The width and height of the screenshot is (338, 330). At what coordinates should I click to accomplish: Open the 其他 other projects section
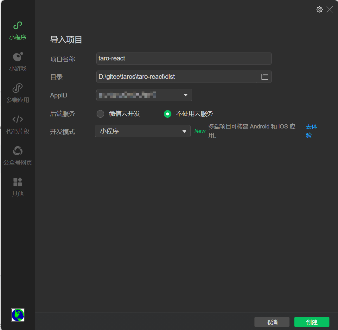click(18, 187)
